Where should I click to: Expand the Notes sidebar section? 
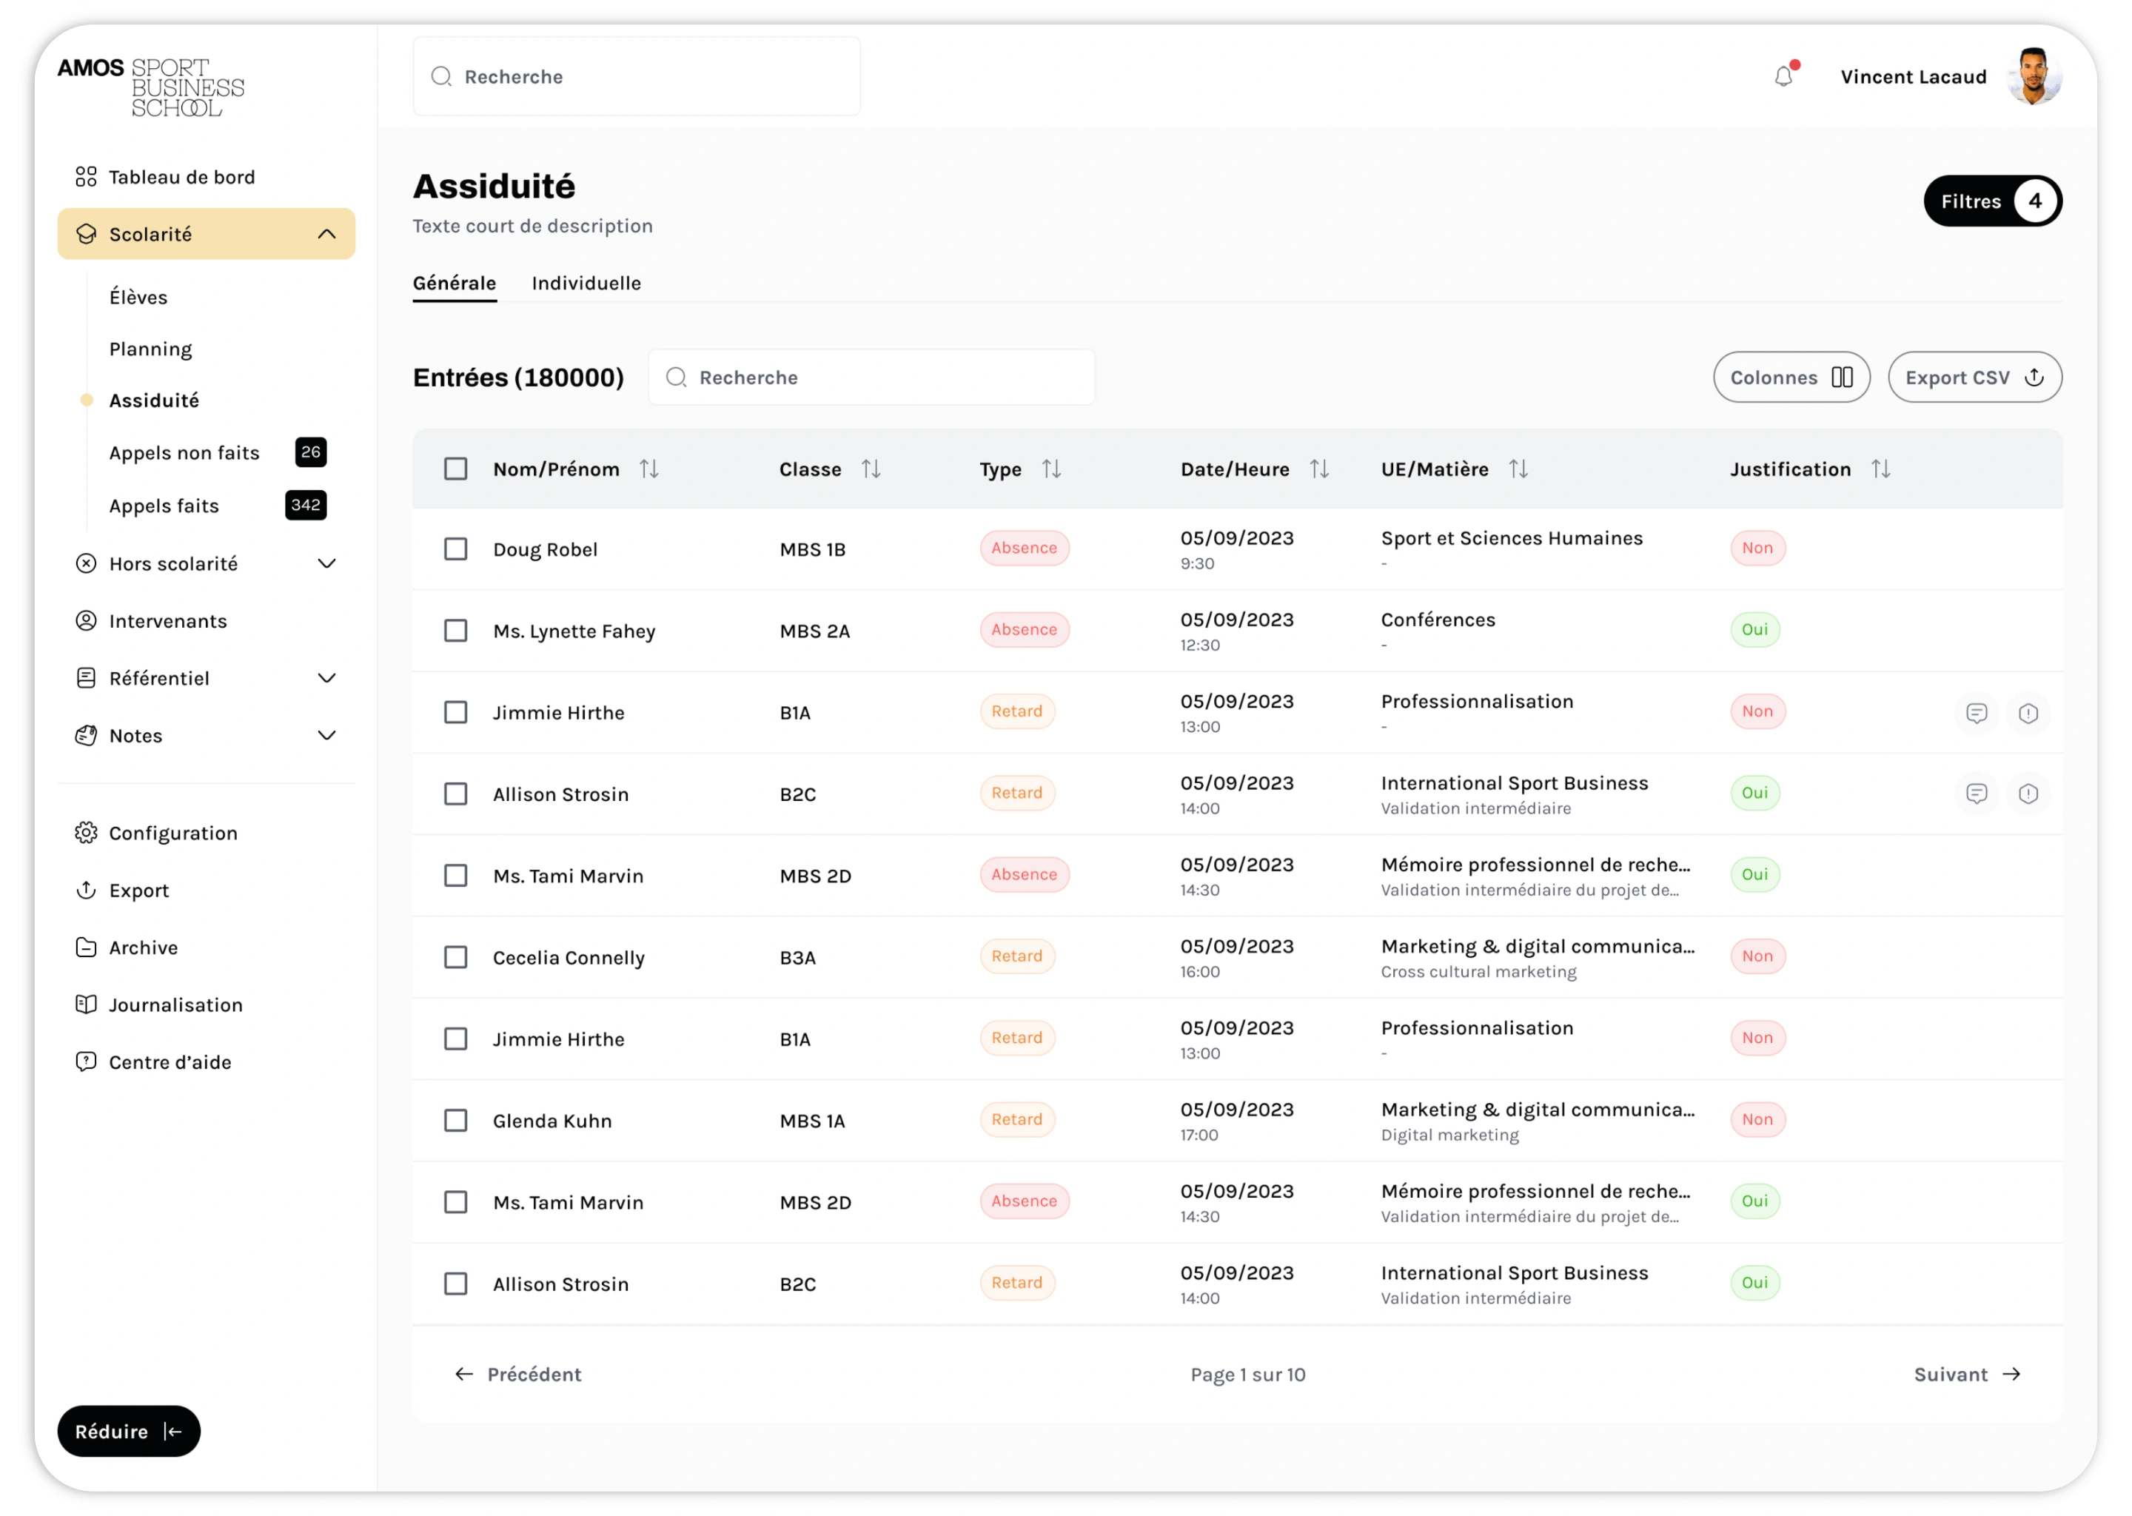pos(326,736)
